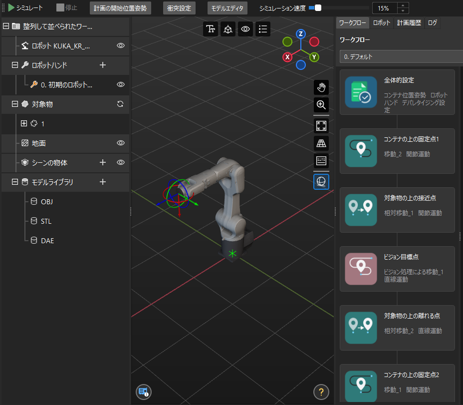Screen dimensions: 463x405
Task: Click the fit-to-view expand icon
Action: click(x=321, y=126)
